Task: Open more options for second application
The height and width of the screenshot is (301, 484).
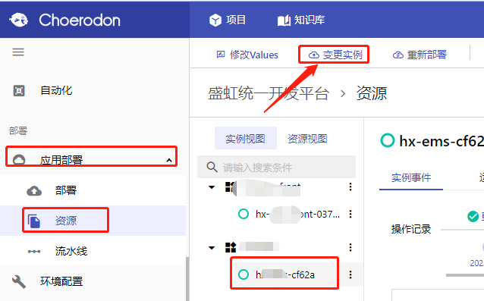Action: [x=350, y=247]
